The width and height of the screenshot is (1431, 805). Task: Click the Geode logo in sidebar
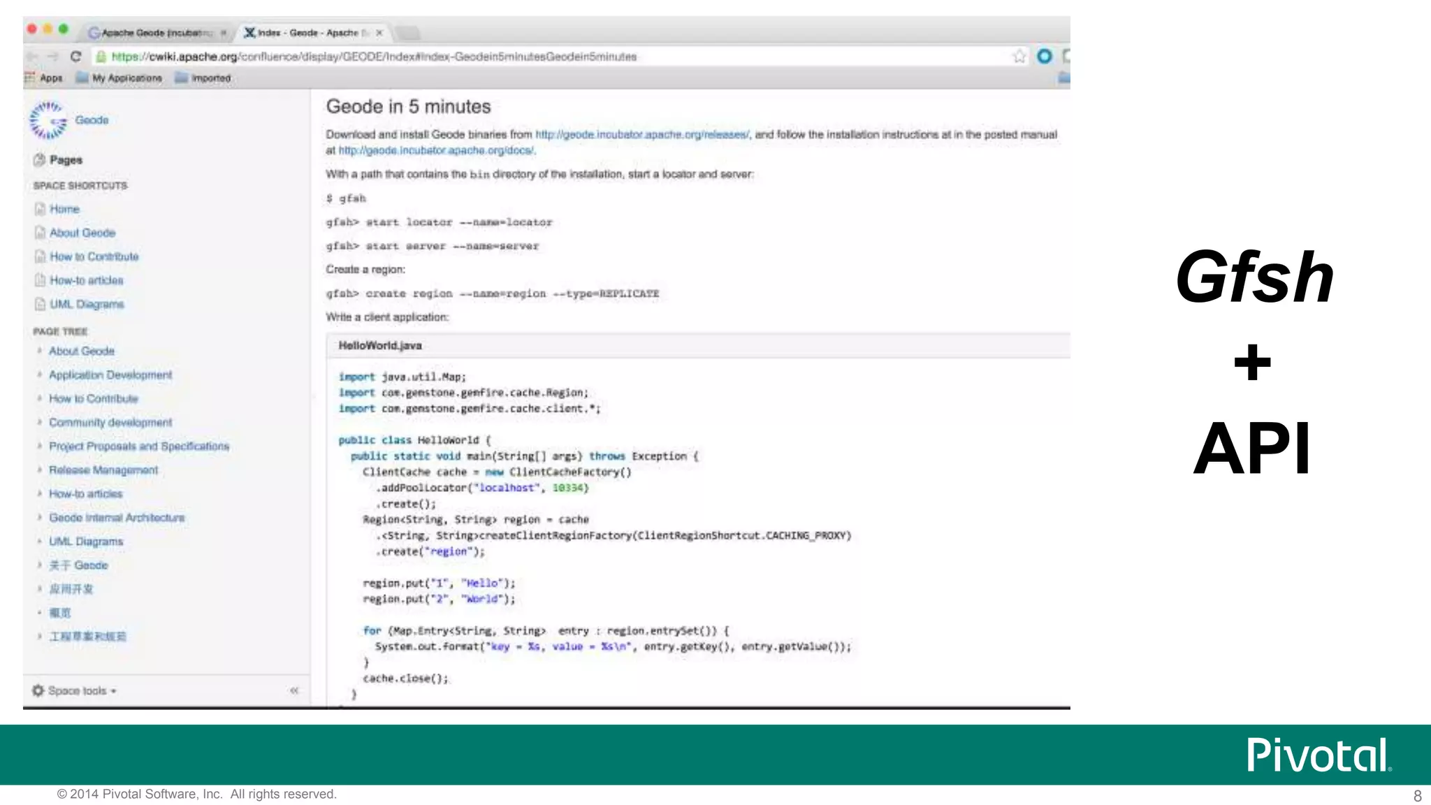pos(48,120)
